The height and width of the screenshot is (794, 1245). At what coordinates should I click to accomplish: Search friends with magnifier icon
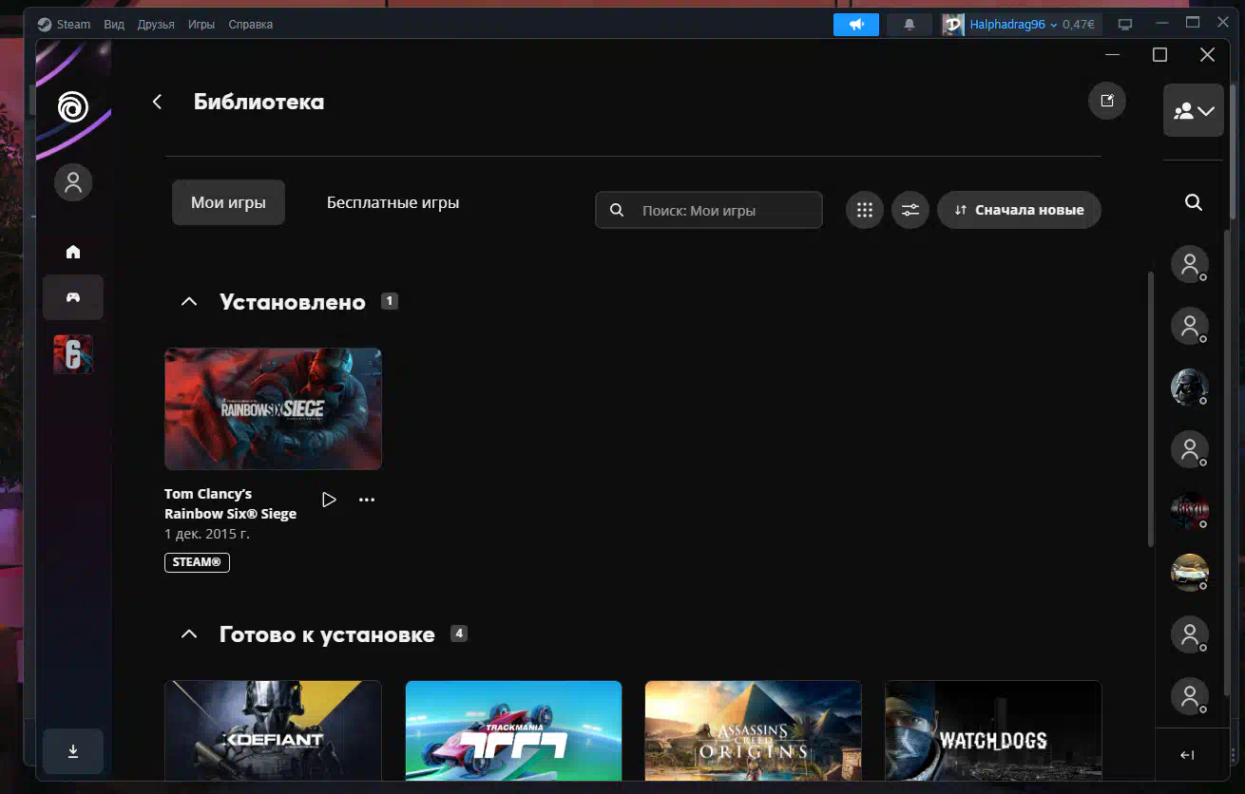tap(1194, 202)
